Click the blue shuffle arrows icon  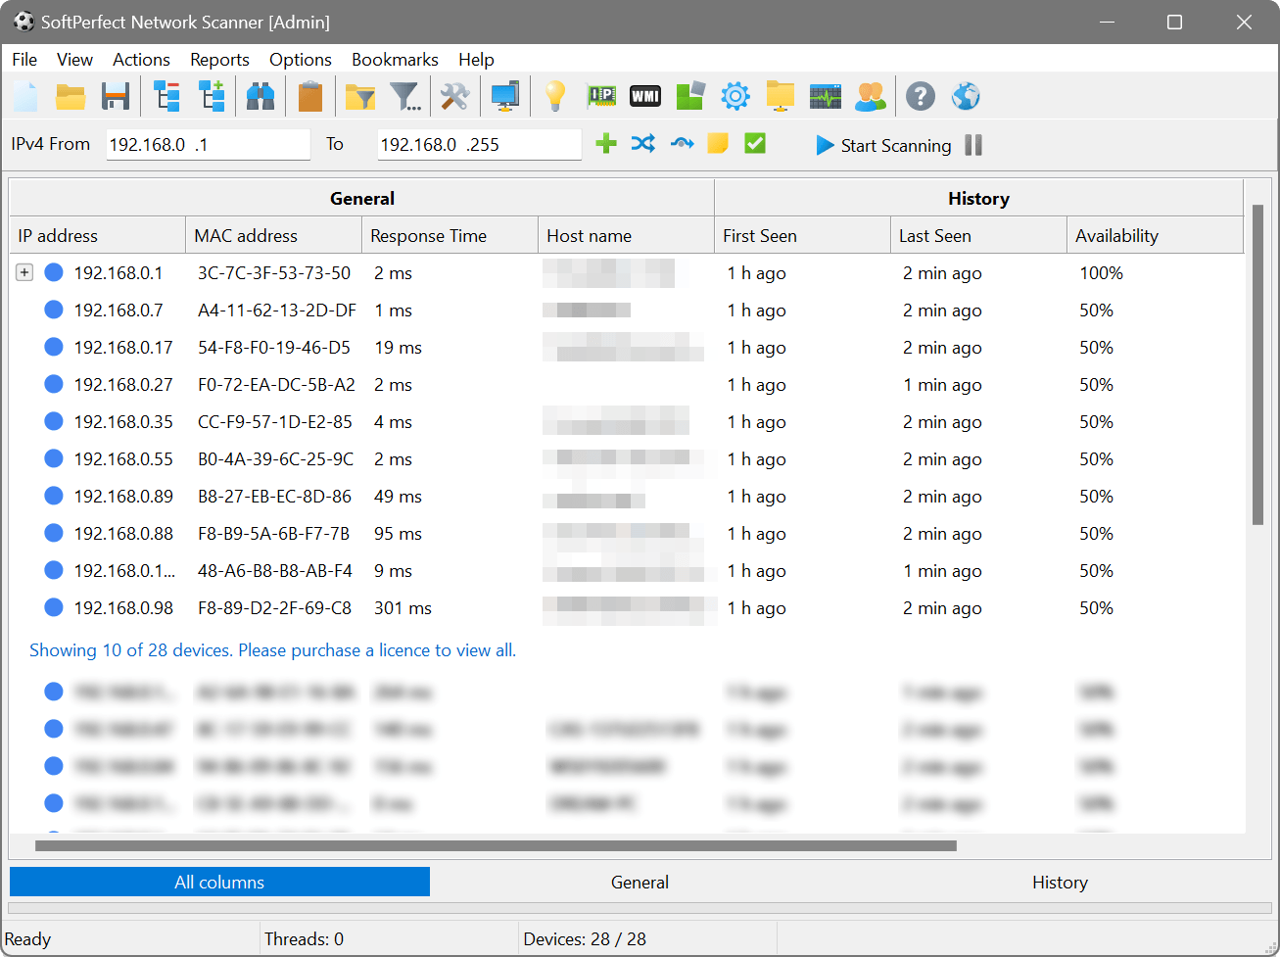[x=643, y=144]
